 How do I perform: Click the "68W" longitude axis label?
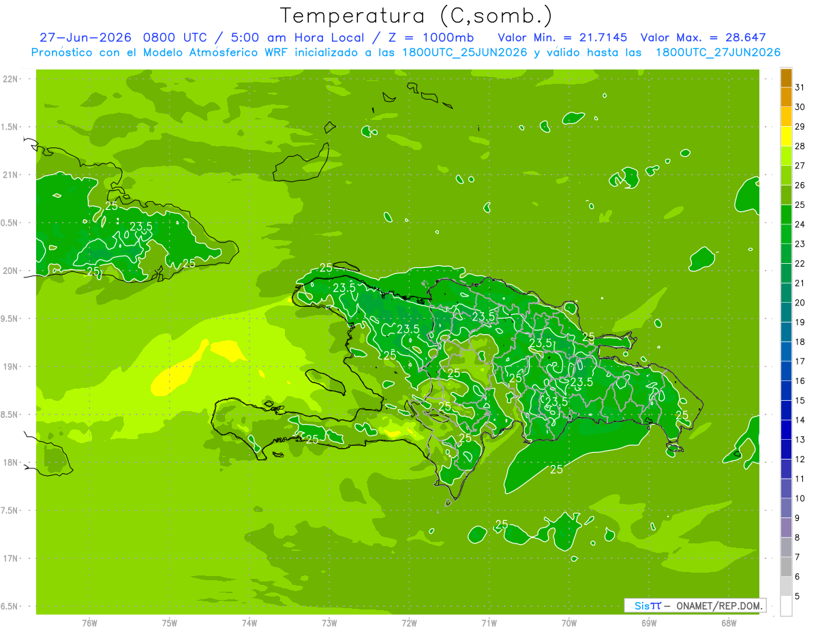pos(729,623)
